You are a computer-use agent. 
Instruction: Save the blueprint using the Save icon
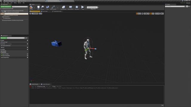click(38, 7)
